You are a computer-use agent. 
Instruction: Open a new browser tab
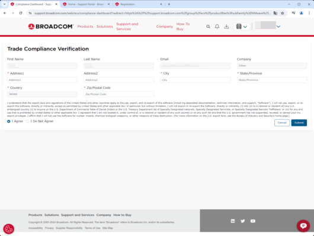click(169, 4)
